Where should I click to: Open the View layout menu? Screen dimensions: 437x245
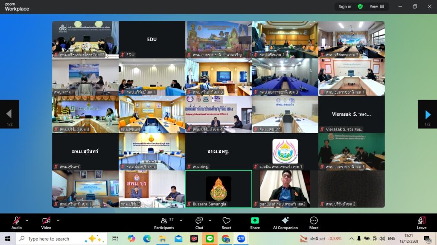click(x=376, y=6)
